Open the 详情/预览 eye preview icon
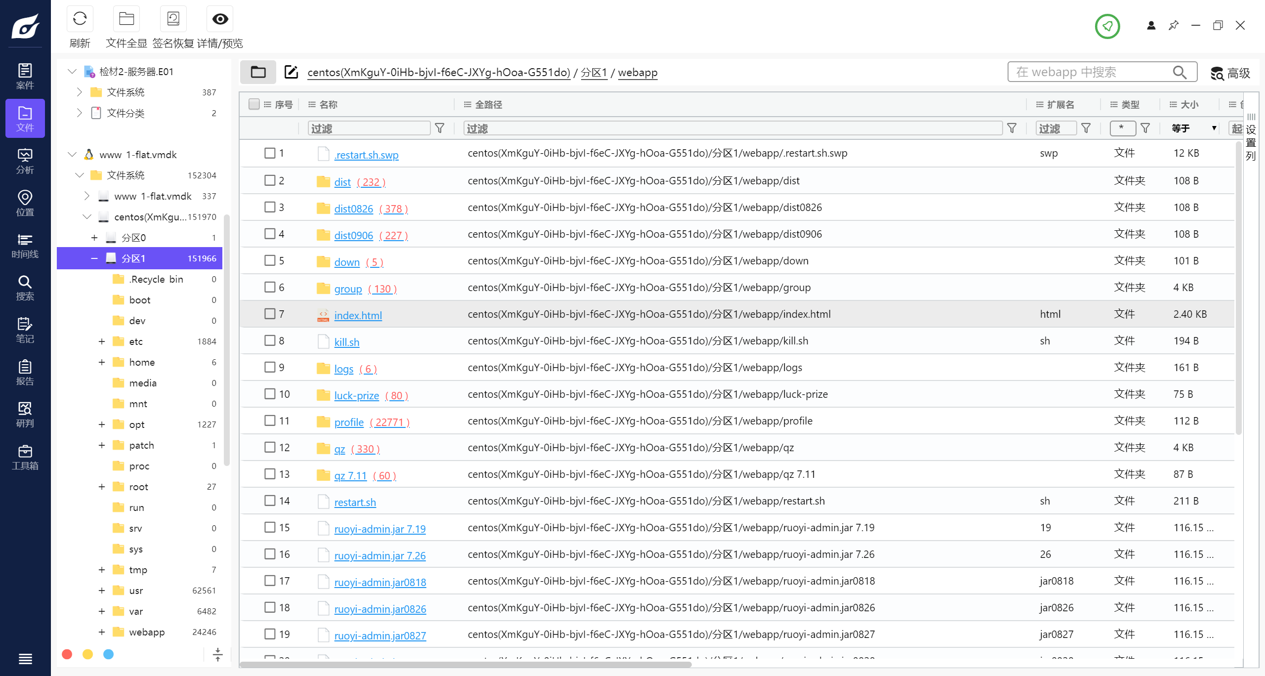1265x676 pixels. coord(220,20)
